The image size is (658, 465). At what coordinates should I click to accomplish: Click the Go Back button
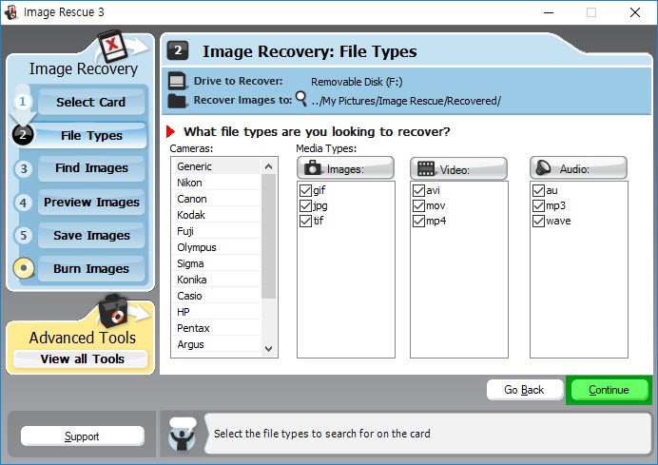[x=525, y=390]
